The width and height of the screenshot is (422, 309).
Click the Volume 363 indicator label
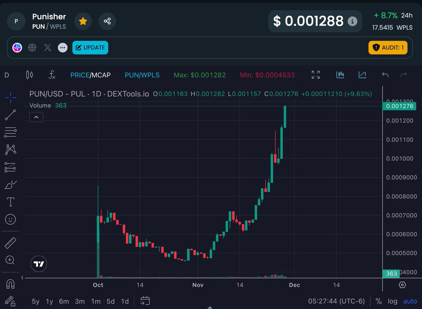pos(48,105)
